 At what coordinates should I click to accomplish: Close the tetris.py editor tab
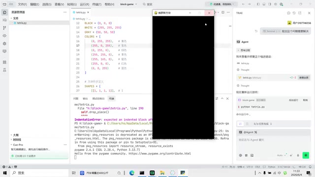pos(88,12)
